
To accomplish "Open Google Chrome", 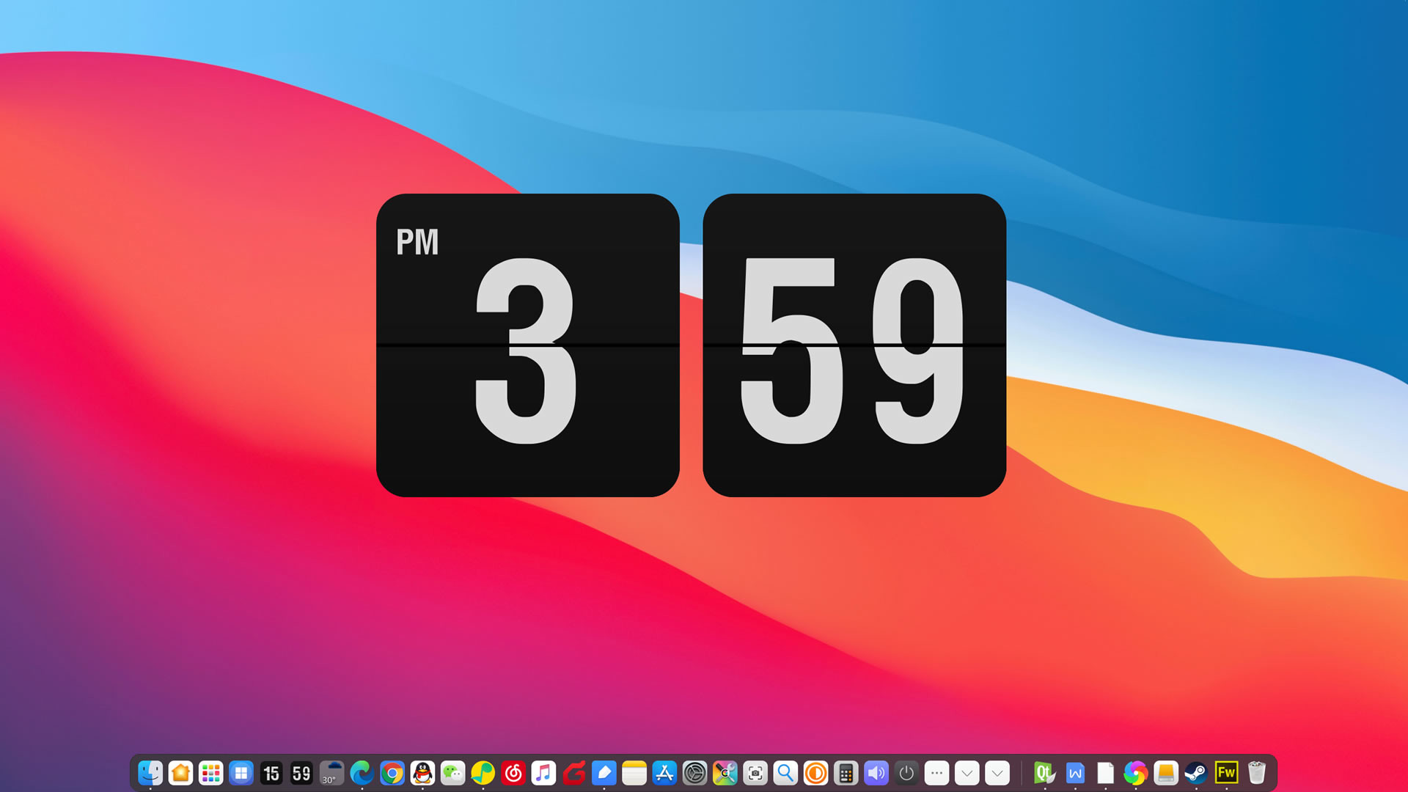I will pos(392,773).
